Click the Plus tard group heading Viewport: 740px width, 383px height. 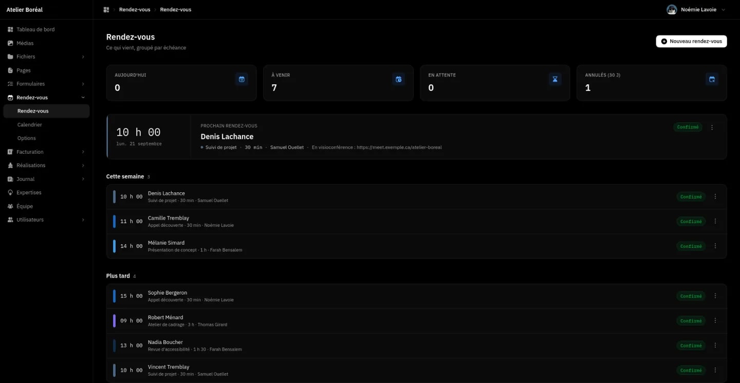(x=118, y=276)
